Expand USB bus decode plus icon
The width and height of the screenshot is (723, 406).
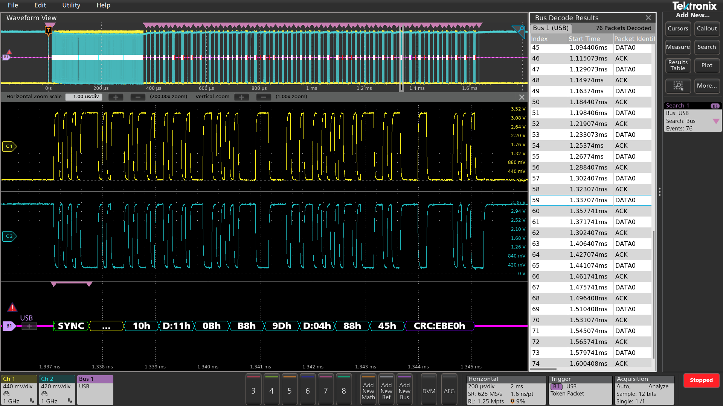pos(29,326)
